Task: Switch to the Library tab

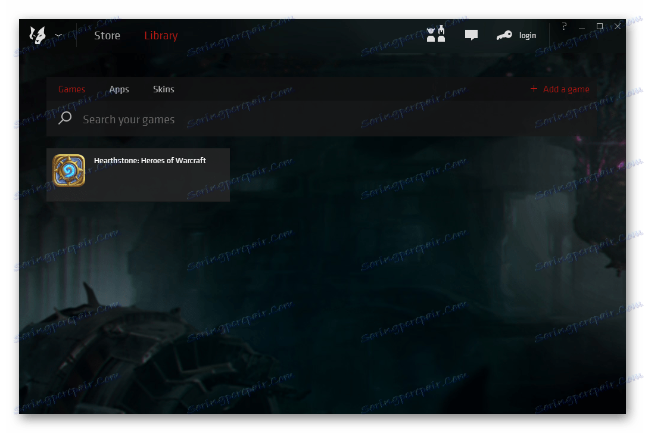Action: 161,35
